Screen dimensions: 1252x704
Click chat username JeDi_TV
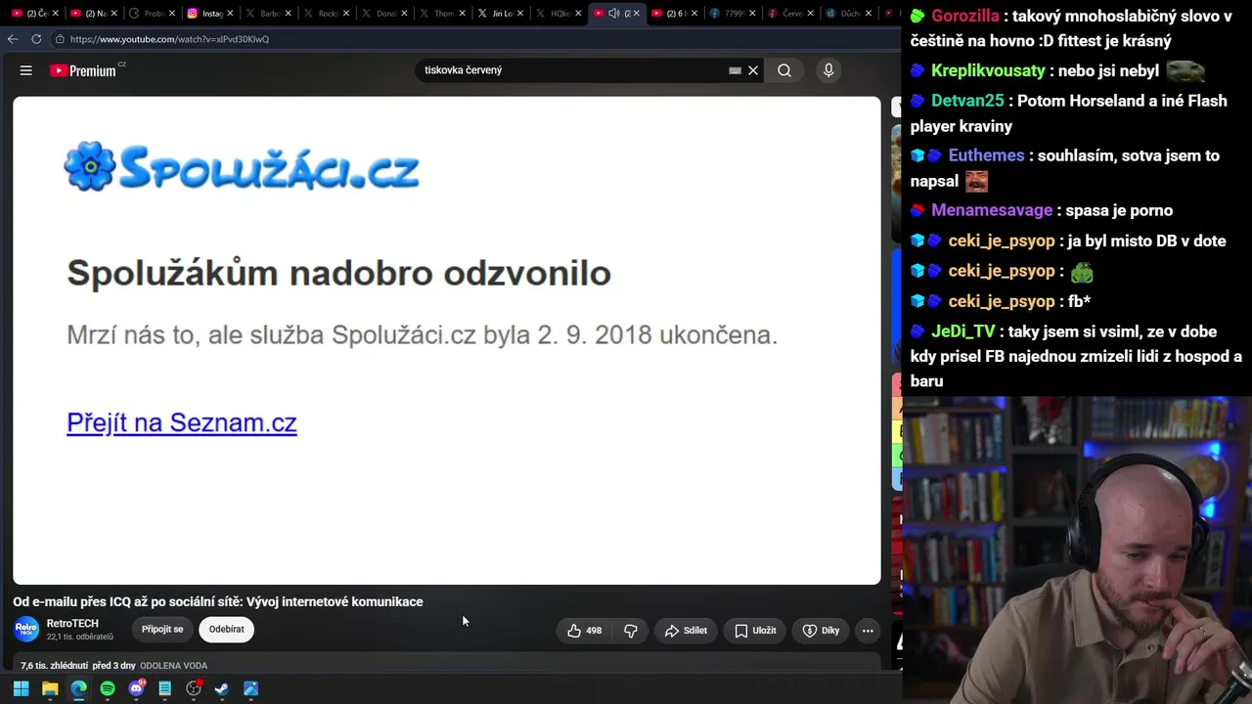tap(963, 331)
